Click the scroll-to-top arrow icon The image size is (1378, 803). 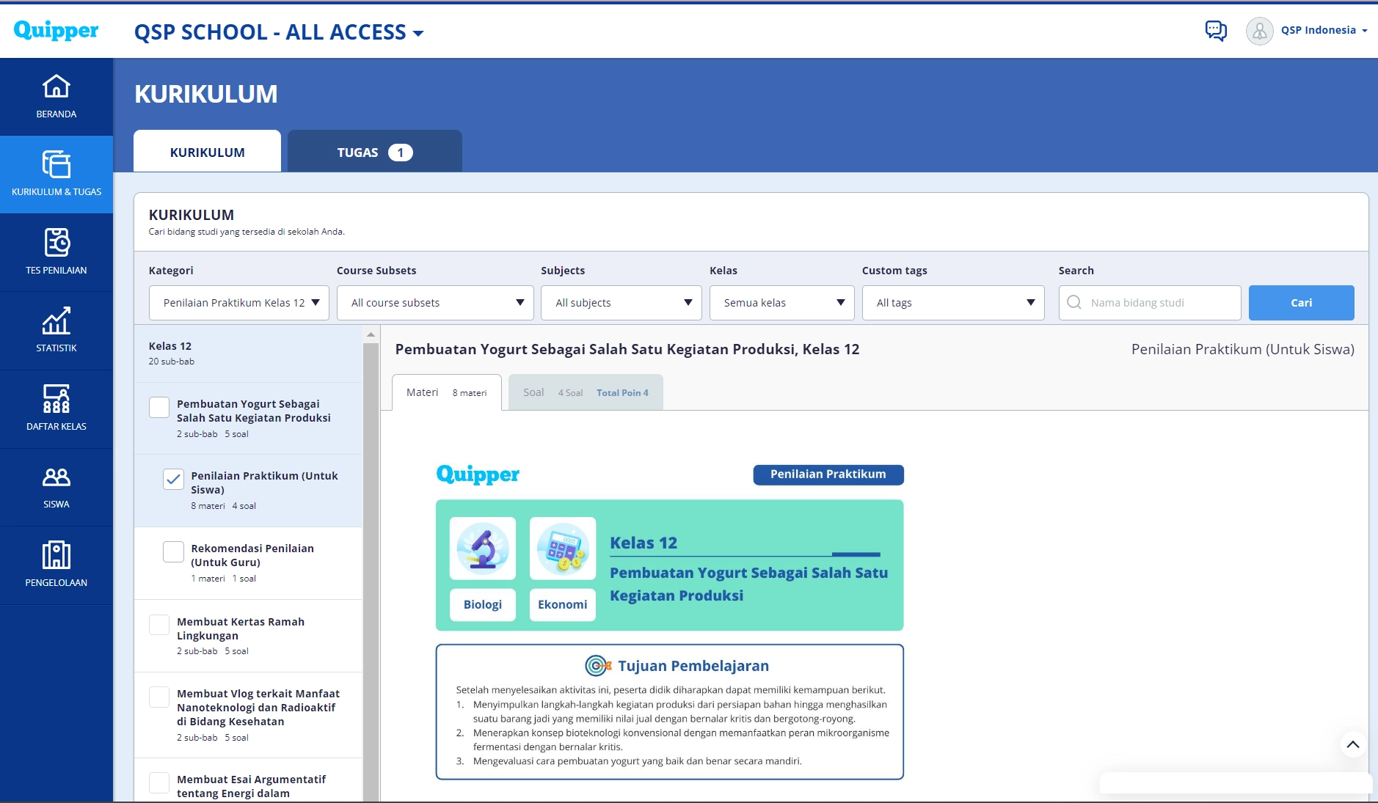point(1353,744)
